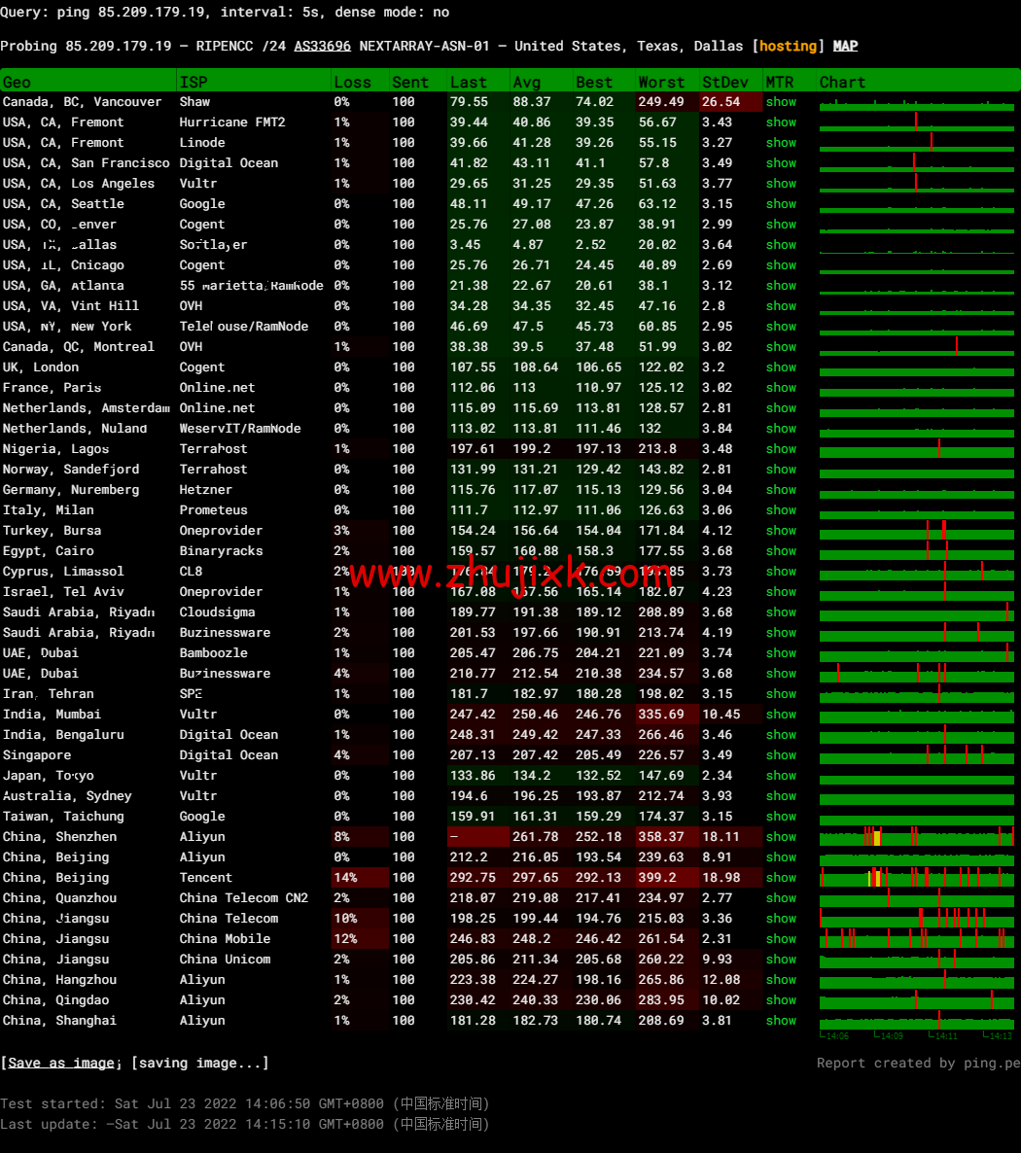The width and height of the screenshot is (1021, 1153).
Task: Show MTR for USA, Seattle Google
Action: pos(780,204)
